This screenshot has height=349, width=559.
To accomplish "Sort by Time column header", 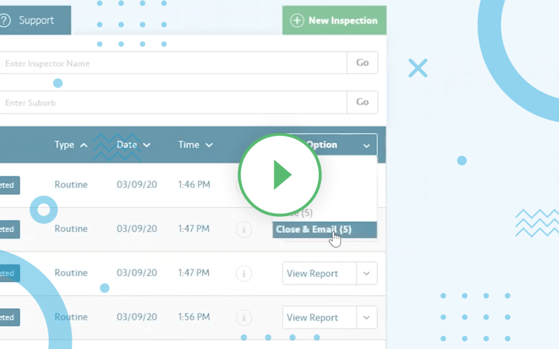I will point(195,145).
